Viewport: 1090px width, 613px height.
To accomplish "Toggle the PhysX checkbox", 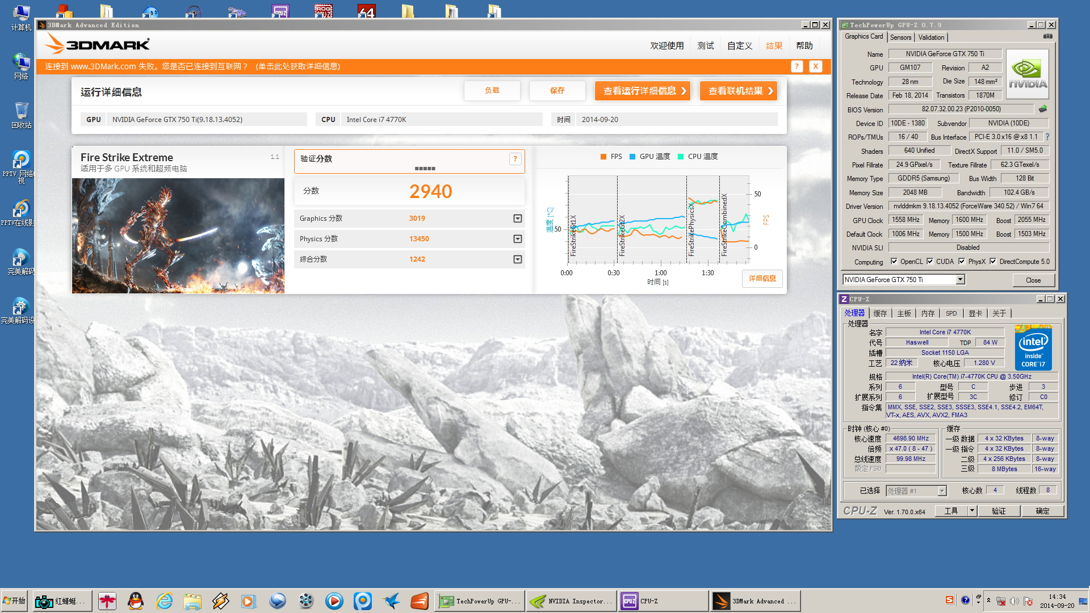I will (962, 262).
